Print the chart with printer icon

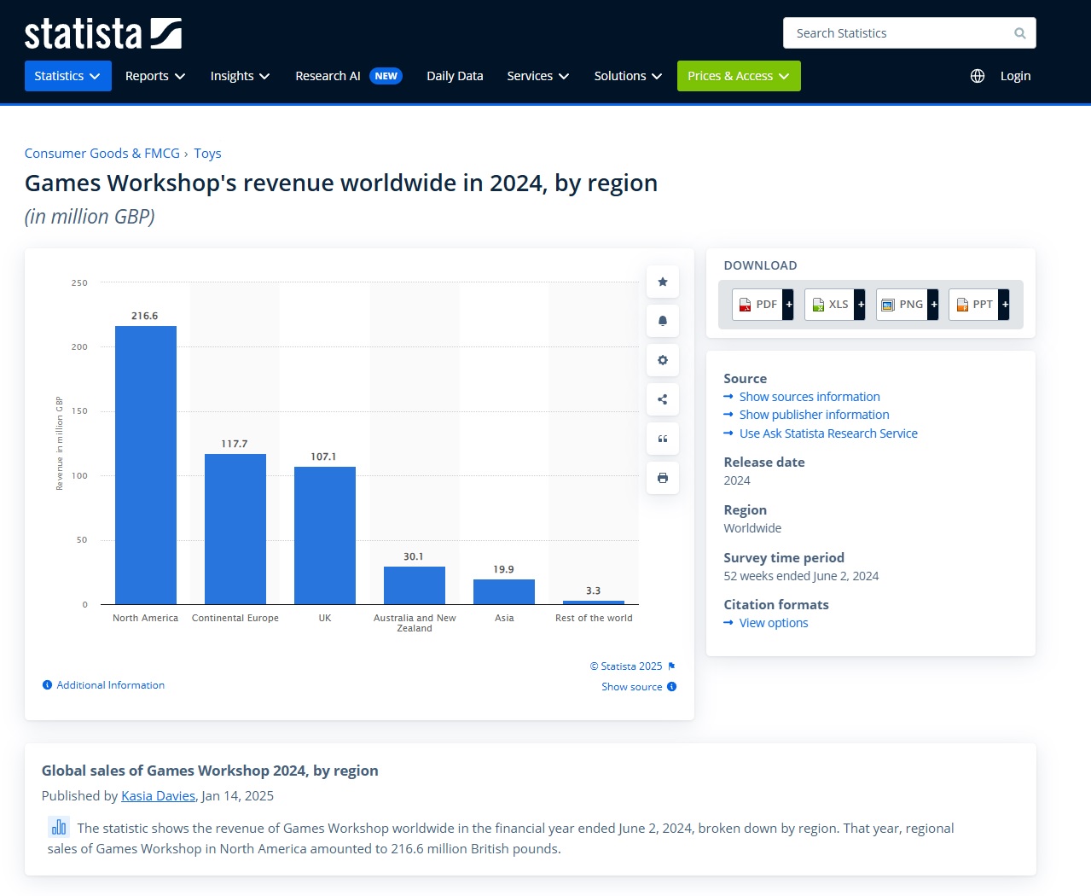point(663,478)
